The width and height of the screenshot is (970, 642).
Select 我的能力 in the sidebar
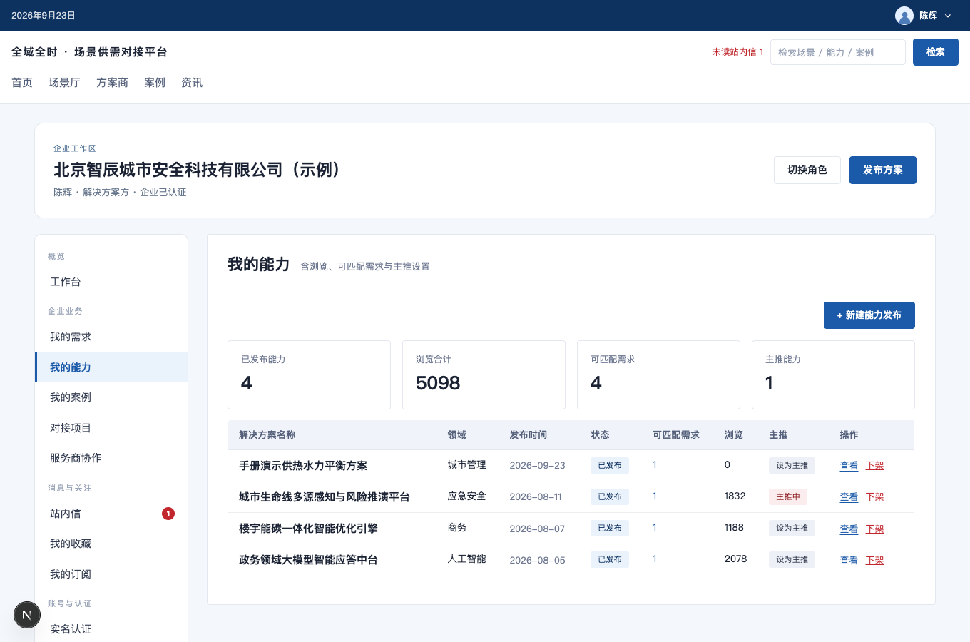tap(112, 367)
